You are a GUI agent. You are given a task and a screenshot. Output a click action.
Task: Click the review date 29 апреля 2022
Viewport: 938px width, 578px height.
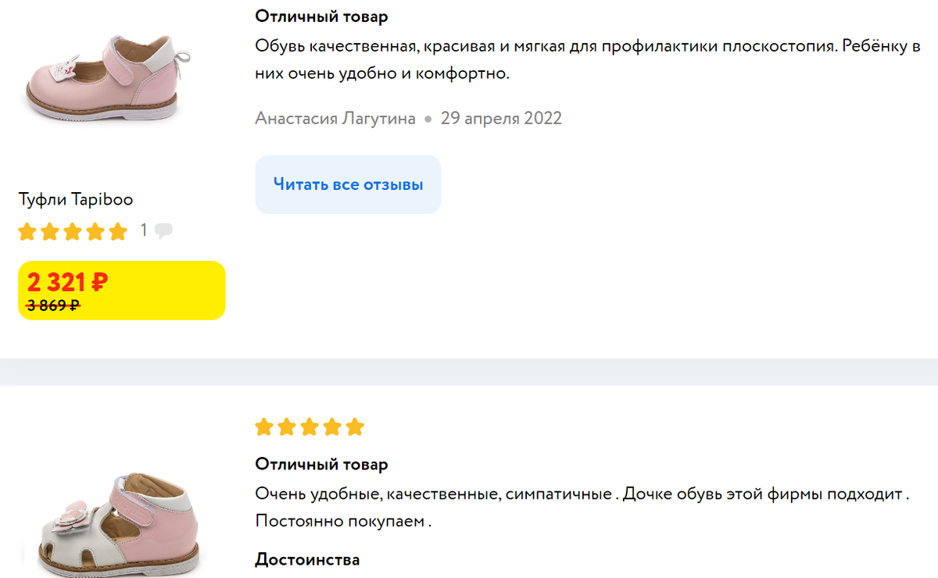point(502,118)
